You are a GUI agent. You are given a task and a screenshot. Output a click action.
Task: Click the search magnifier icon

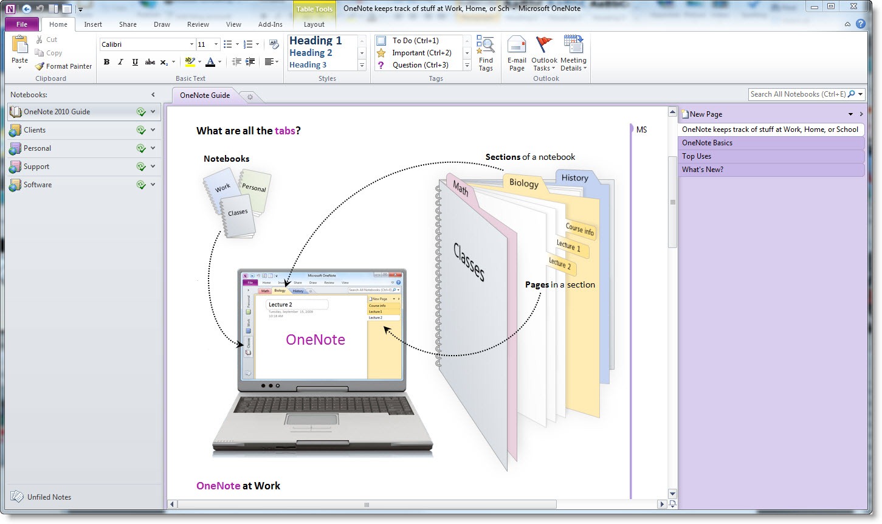coord(852,94)
